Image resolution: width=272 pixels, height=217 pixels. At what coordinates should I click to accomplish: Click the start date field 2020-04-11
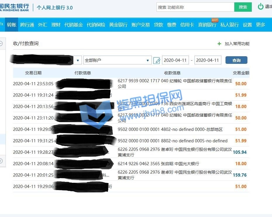click(175, 60)
